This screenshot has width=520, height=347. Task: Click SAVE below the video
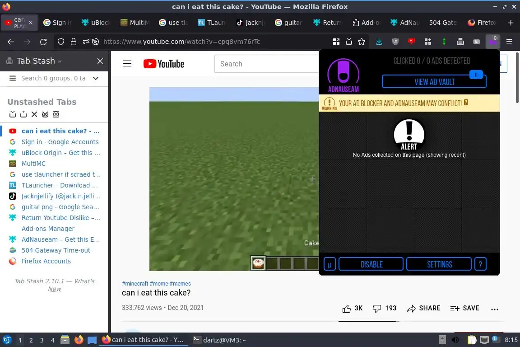point(464,308)
